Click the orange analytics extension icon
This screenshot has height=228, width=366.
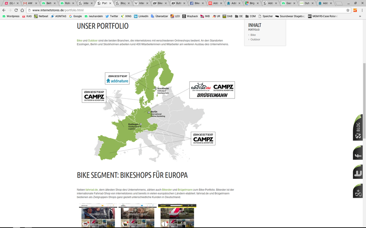coord(355,10)
